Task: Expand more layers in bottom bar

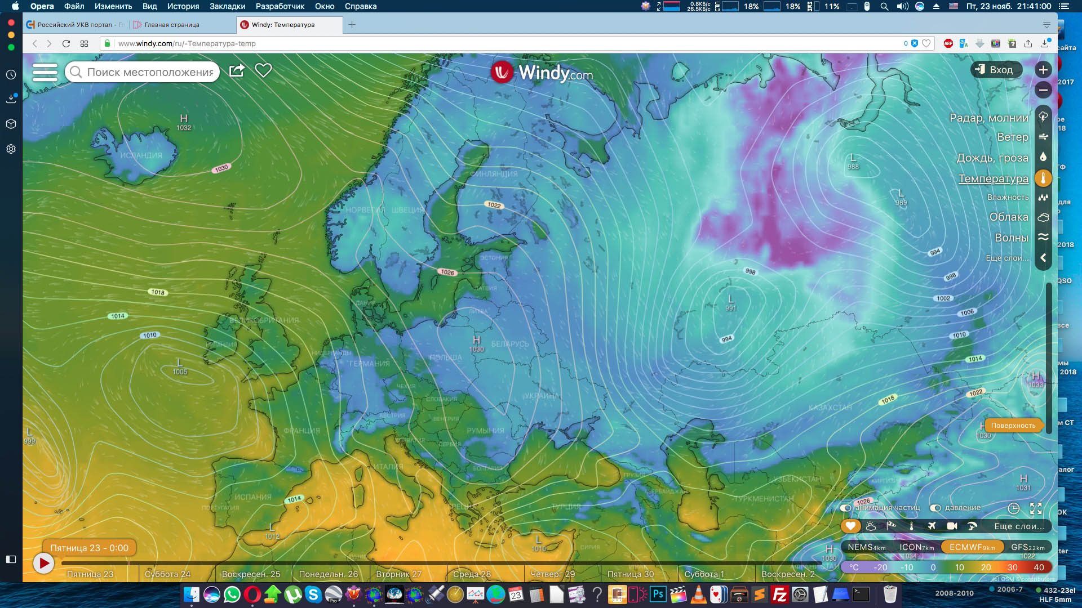Action: 1018,526
